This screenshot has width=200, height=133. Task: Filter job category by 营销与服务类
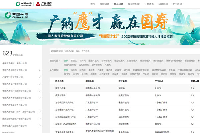70,65
